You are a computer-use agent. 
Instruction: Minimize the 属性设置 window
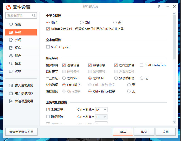point(168,7)
